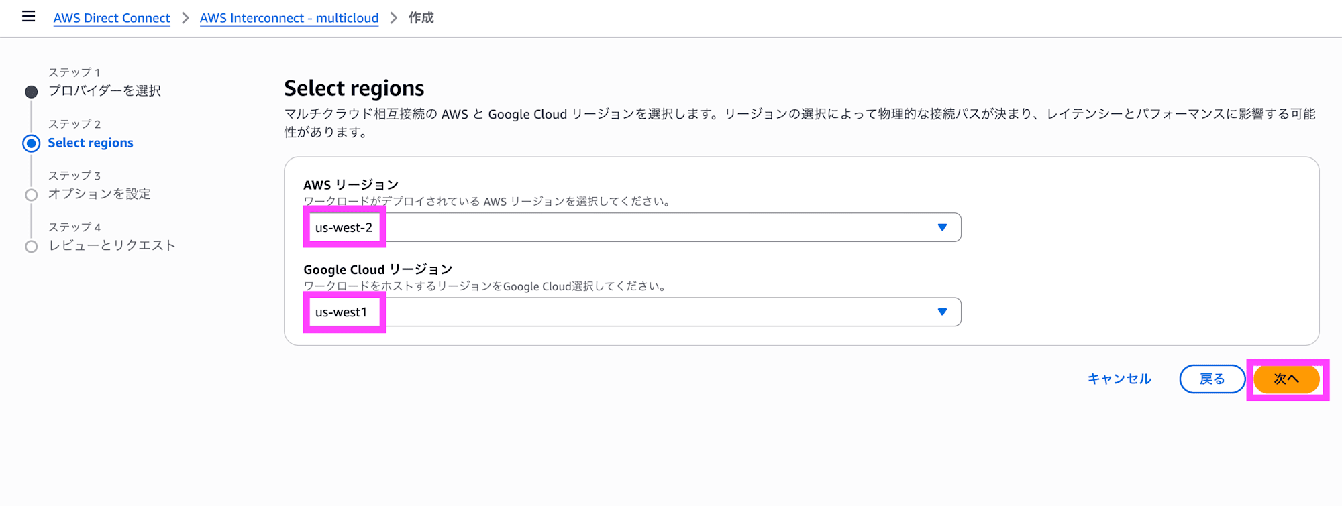Click the Select regions step label

(91, 142)
